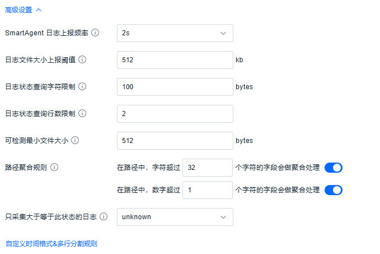Toggle character-length path aggregation switch

(x=333, y=168)
